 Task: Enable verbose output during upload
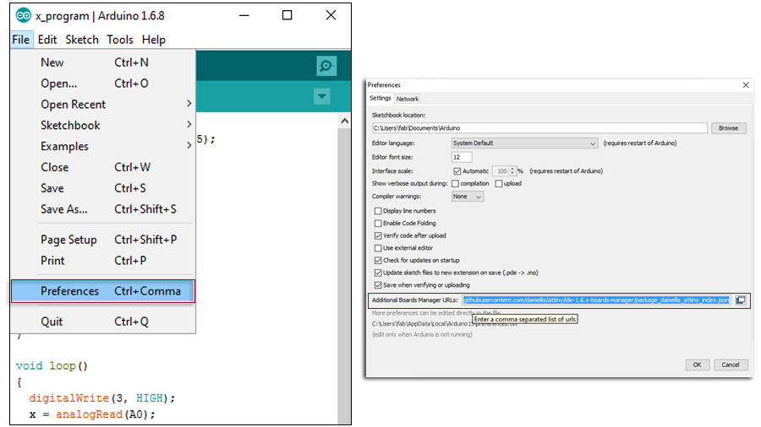[498, 183]
